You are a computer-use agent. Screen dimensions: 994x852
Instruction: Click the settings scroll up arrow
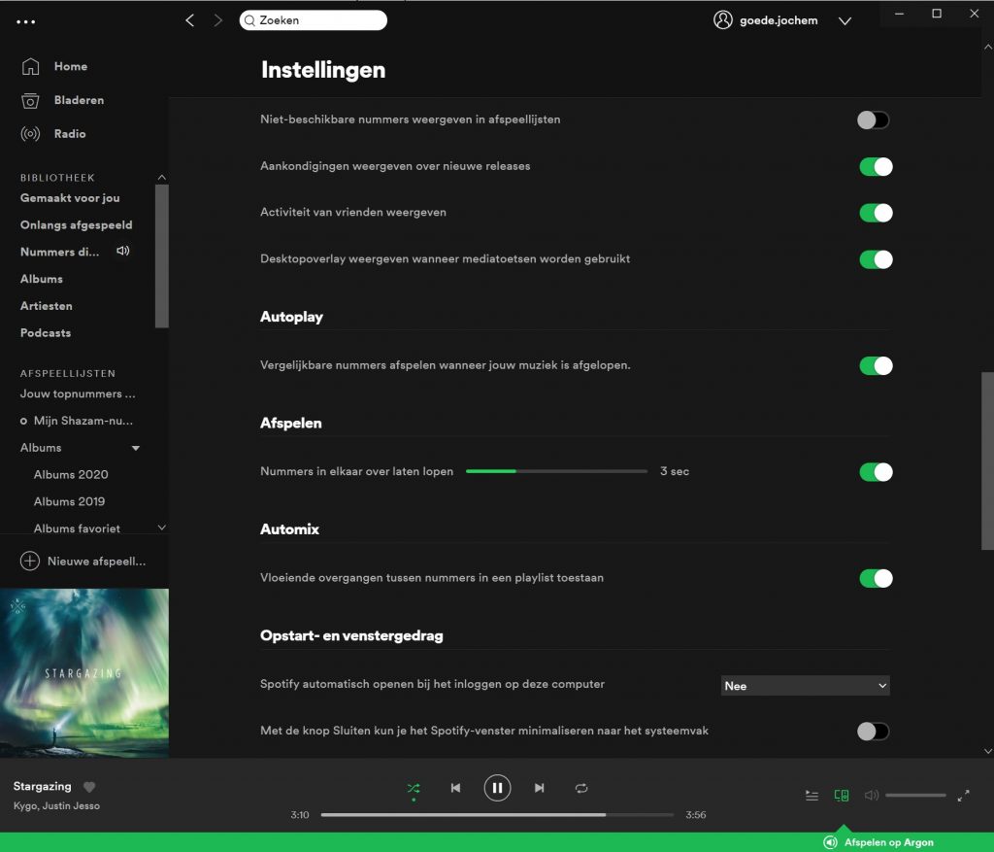pyautogui.click(x=987, y=47)
